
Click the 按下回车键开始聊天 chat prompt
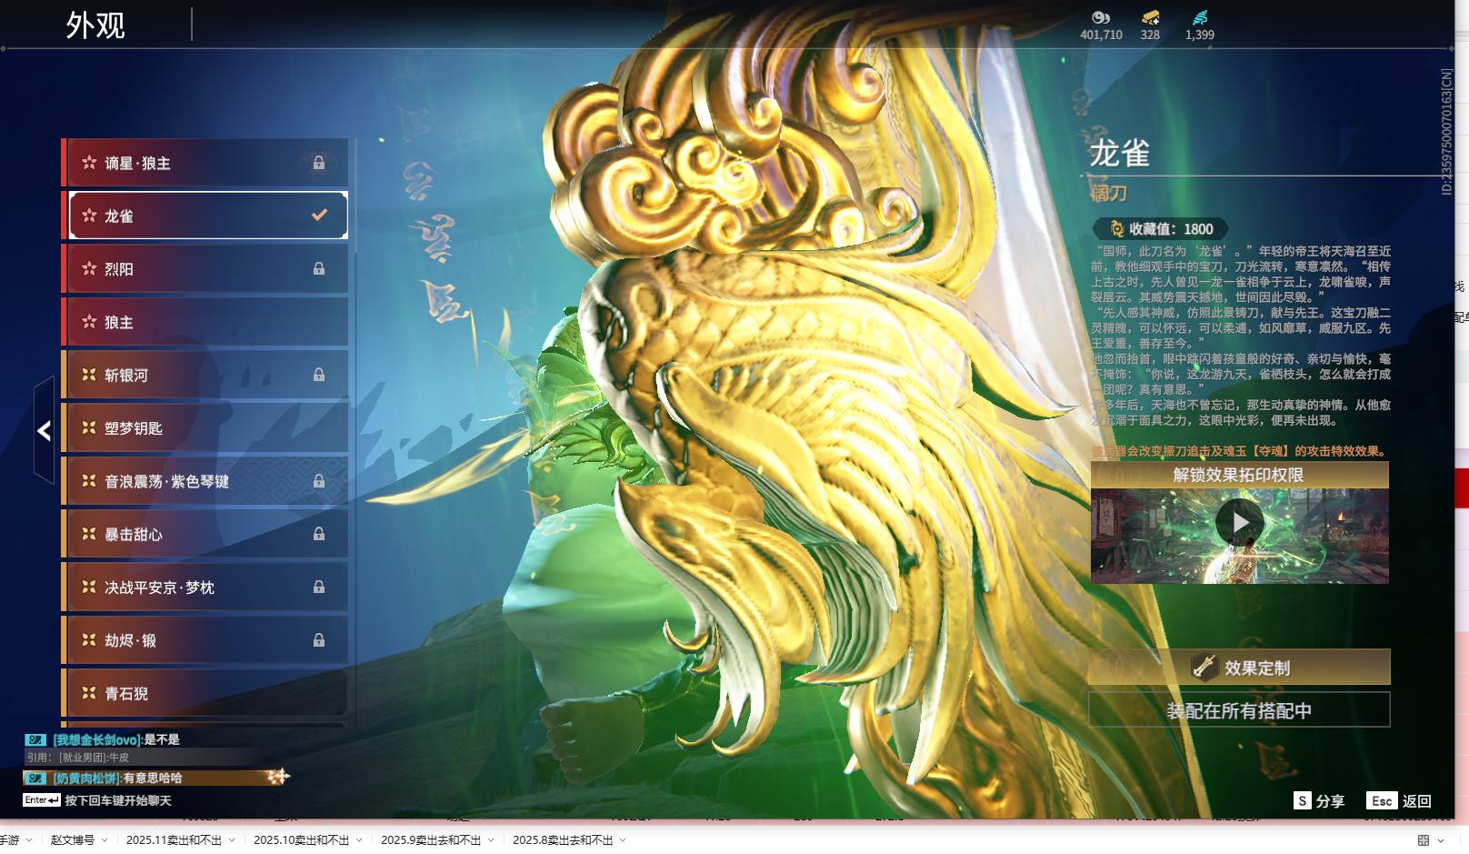[118, 800]
